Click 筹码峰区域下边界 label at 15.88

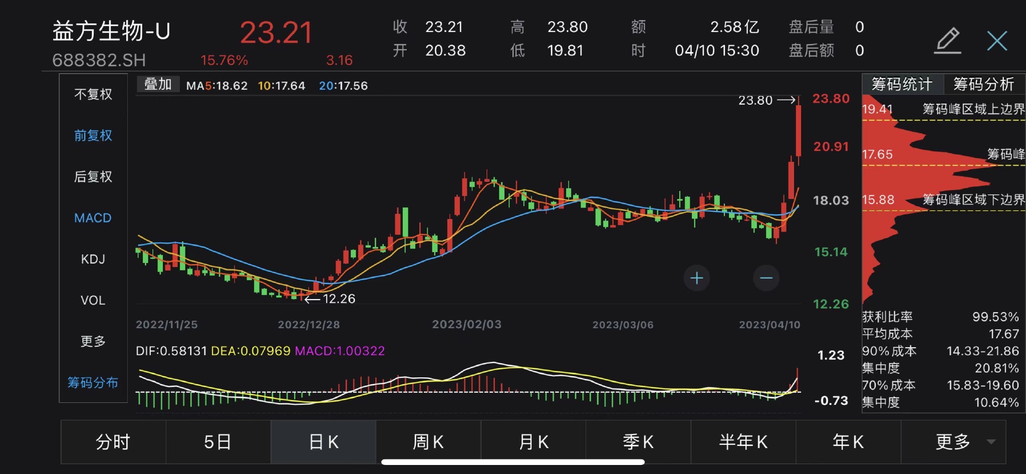pos(974,199)
